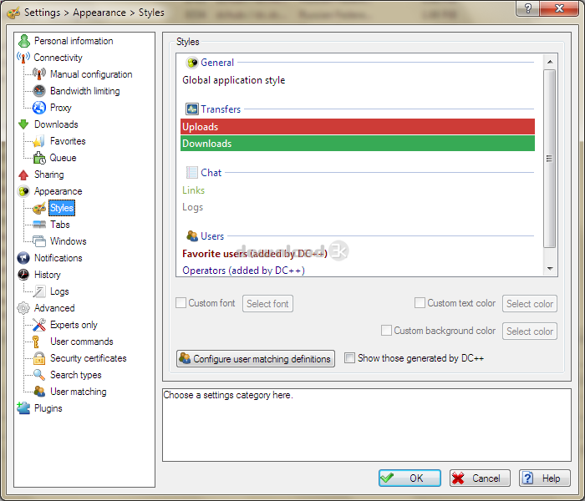Click Configure user matching definitions button
Image resolution: width=585 pixels, height=501 pixels.
256,359
